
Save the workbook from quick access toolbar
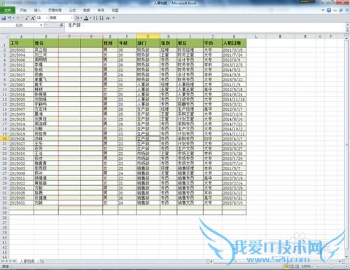coord(3,18)
